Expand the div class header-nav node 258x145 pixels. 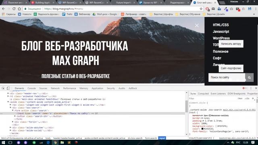click(x=8, y=93)
